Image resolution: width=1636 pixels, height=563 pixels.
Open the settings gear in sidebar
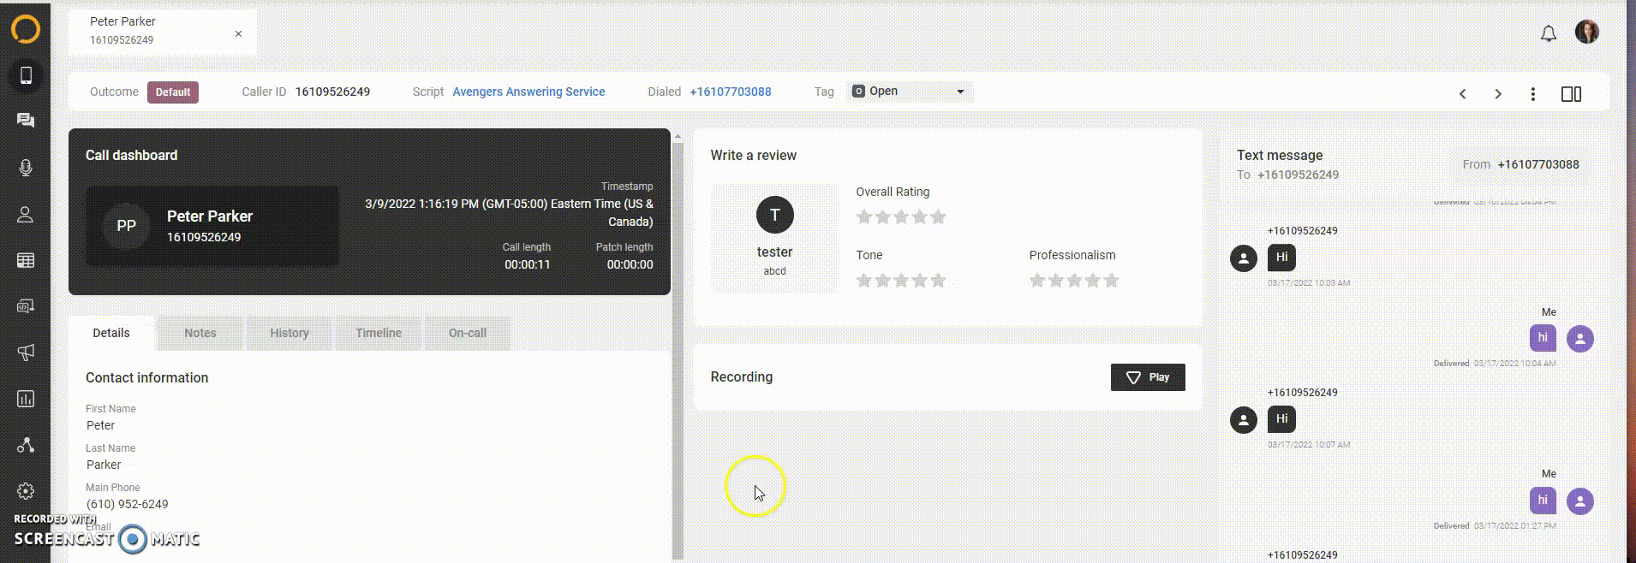(26, 491)
